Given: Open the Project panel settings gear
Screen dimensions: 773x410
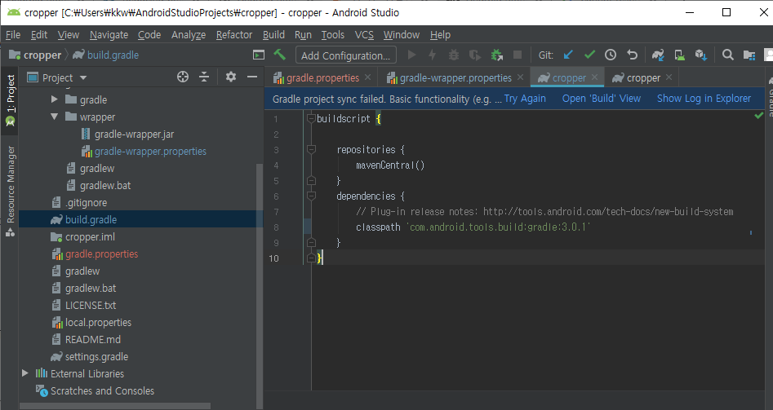Looking at the screenshot, I should [231, 77].
